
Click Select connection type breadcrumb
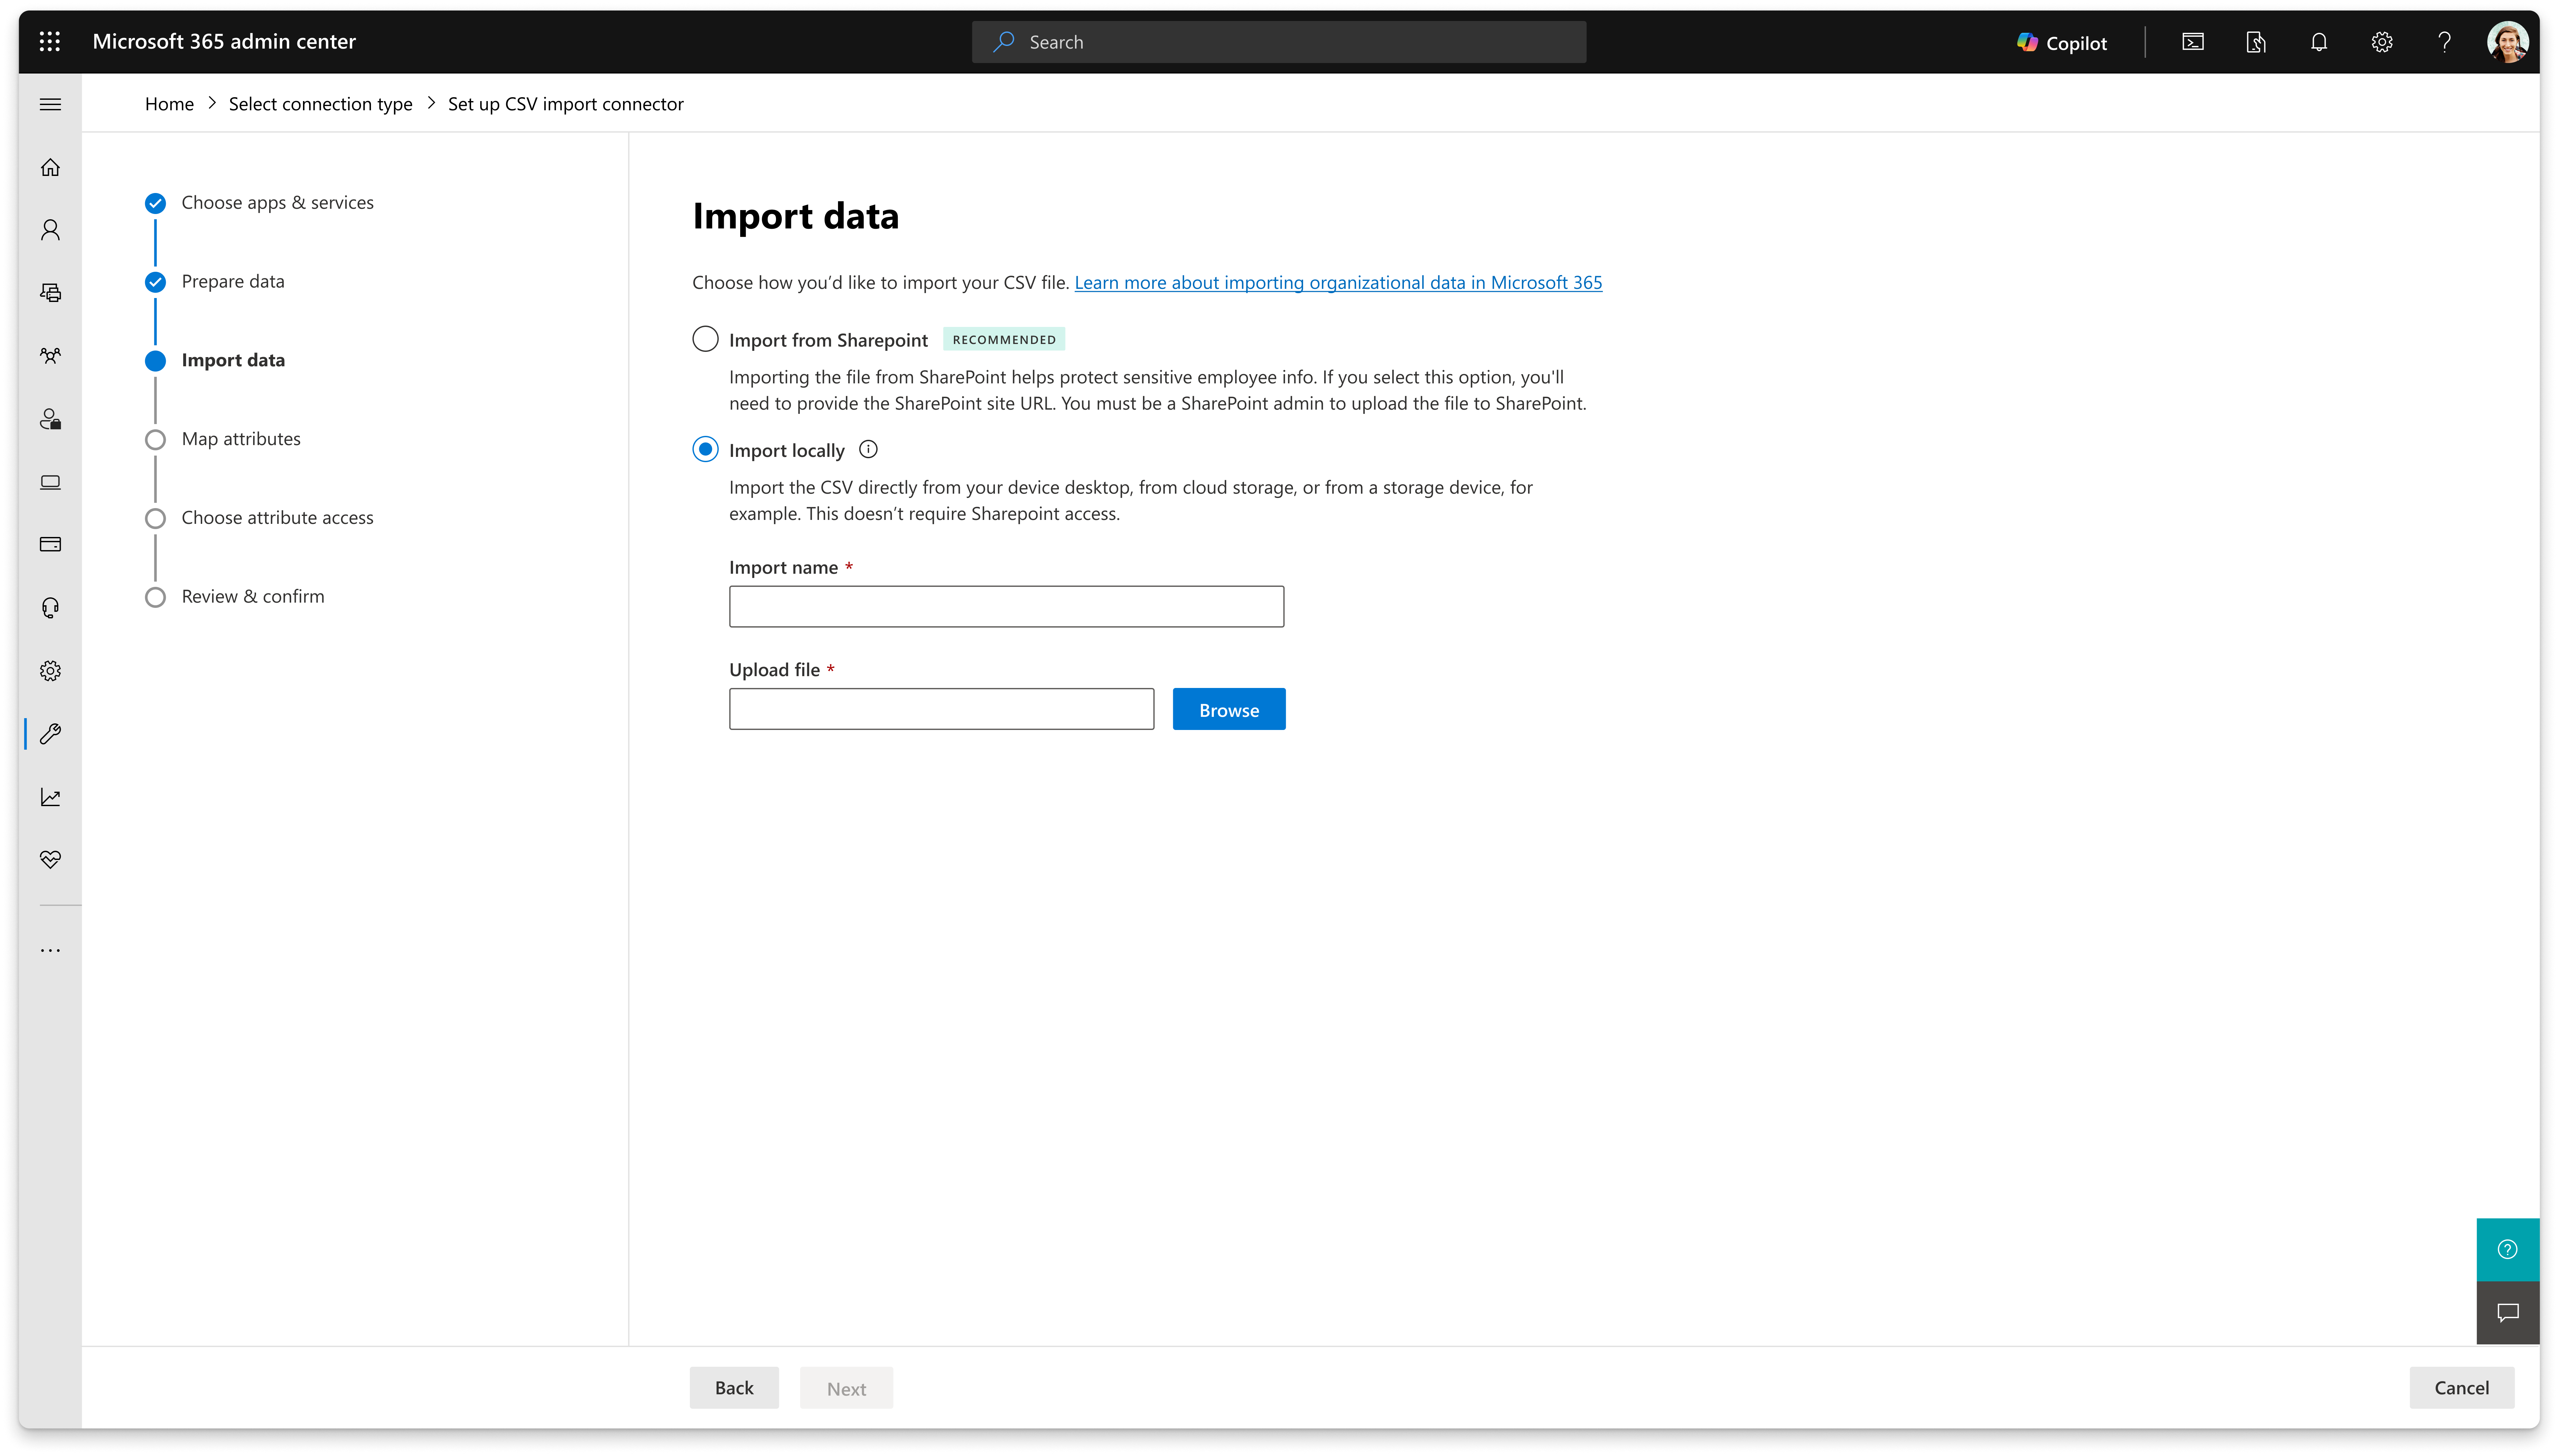click(x=320, y=104)
